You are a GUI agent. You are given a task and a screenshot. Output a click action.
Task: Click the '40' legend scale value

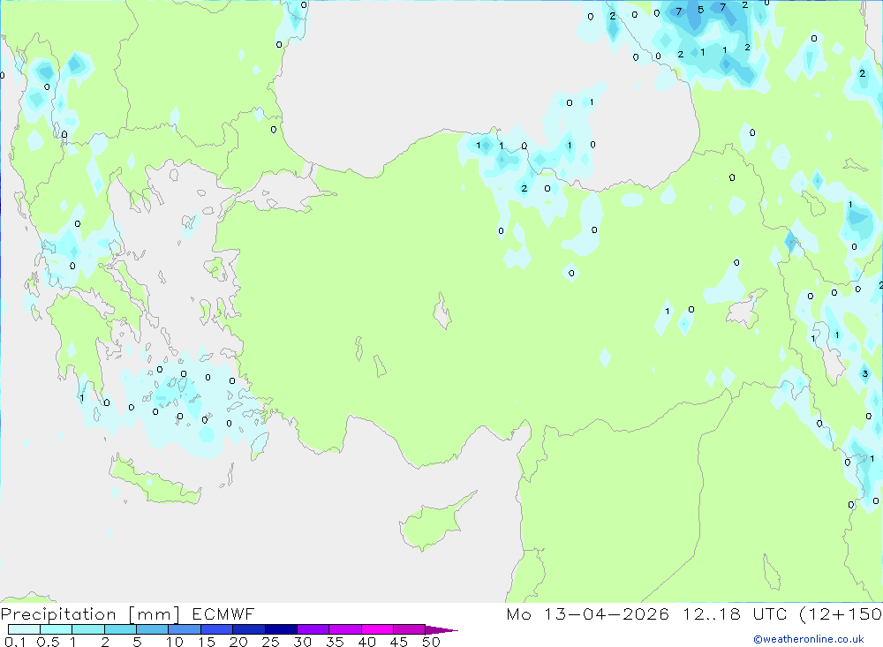pyautogui.click(x=367, y=642)
